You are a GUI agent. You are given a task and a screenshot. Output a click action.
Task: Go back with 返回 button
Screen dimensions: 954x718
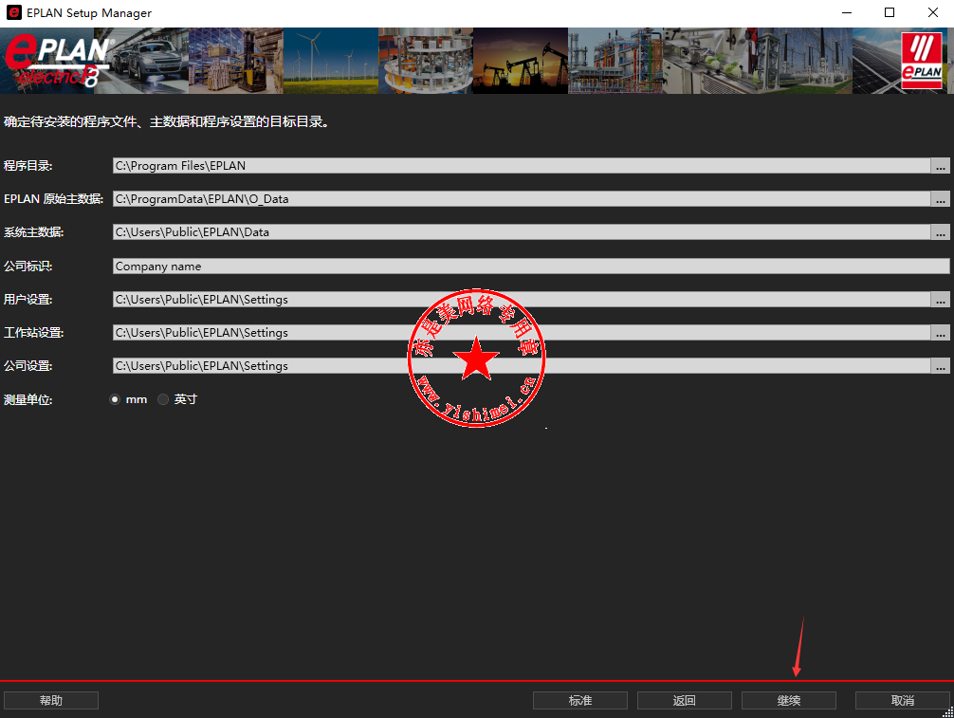[685, 700]
